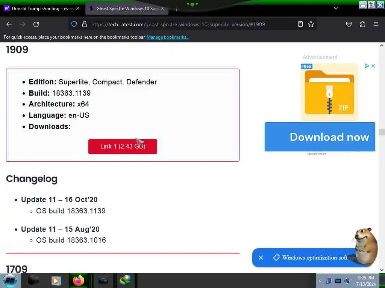Bookmark this page with the star
The height and width of the screenshot is (288, 385).
point(311,24)
